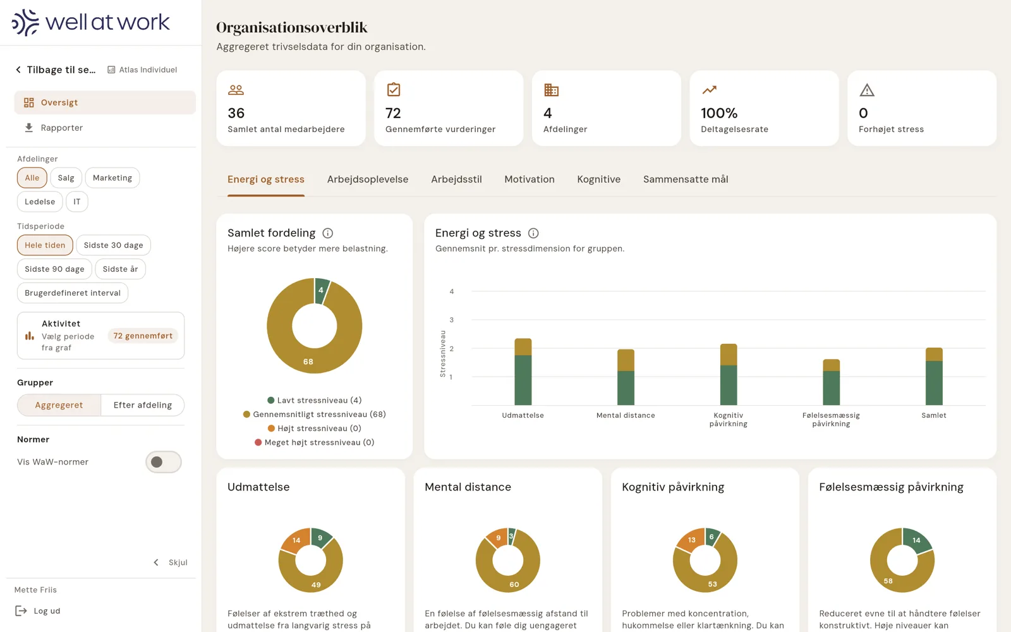Click the elevated stress warning icon
This screenshot has height=632, width=1011.
point(867,90)
